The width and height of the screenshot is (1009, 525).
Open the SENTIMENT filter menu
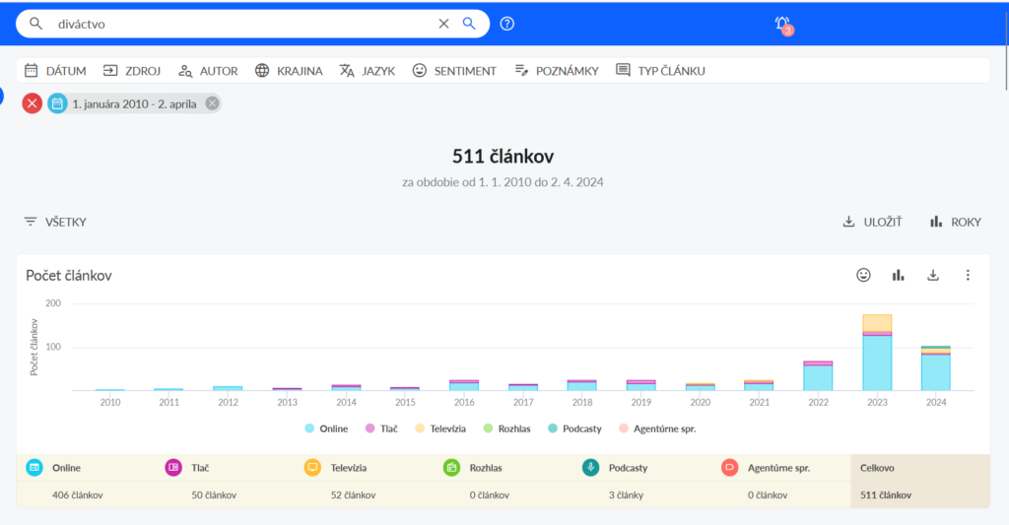click(x=454, y=71)
